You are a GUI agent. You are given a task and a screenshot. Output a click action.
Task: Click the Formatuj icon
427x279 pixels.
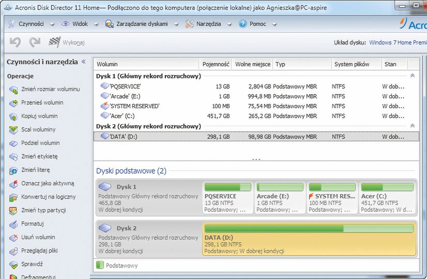pyautogui.click(x=13, y=224)
